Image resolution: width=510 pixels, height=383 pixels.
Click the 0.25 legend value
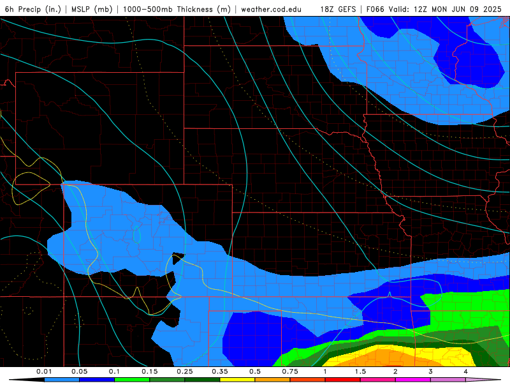(x=185, y=372)
